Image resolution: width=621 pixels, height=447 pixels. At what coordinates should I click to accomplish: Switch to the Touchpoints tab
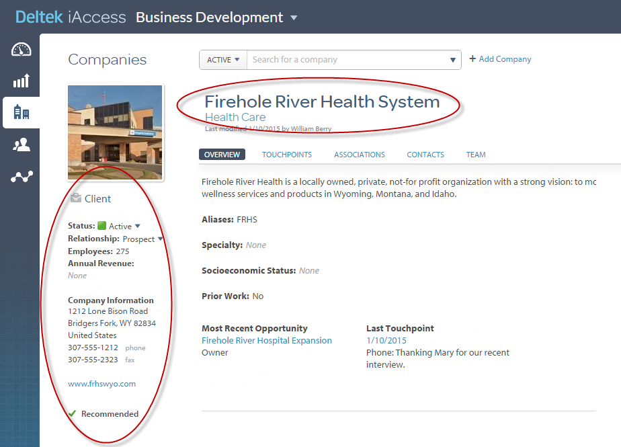pyautogui.click(x=287, y=155)
